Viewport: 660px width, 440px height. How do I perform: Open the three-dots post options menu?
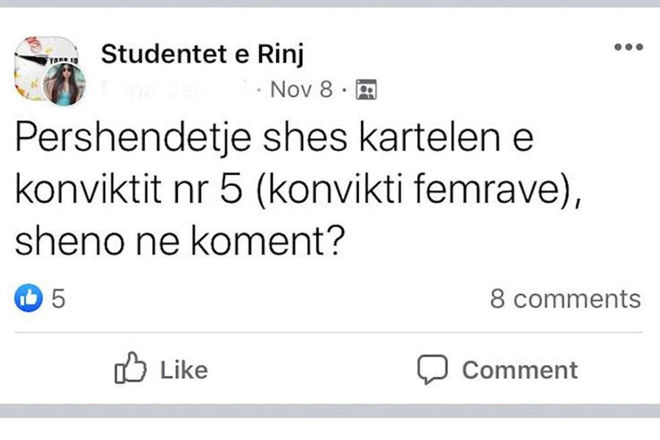629,47
